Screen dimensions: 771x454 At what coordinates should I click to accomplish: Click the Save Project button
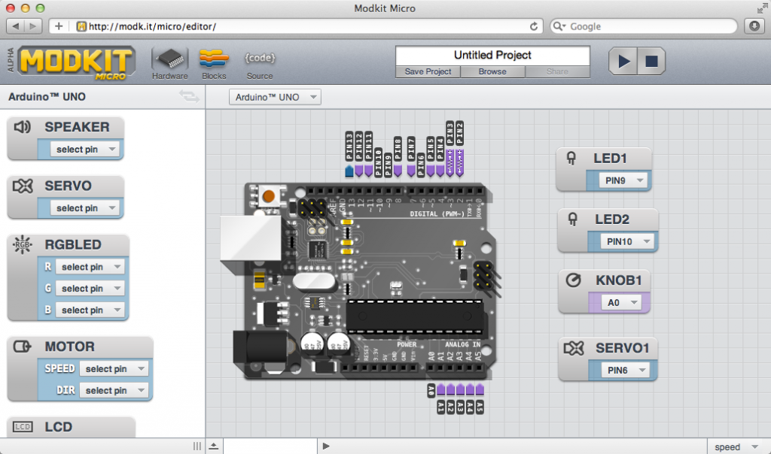[428, 71]
